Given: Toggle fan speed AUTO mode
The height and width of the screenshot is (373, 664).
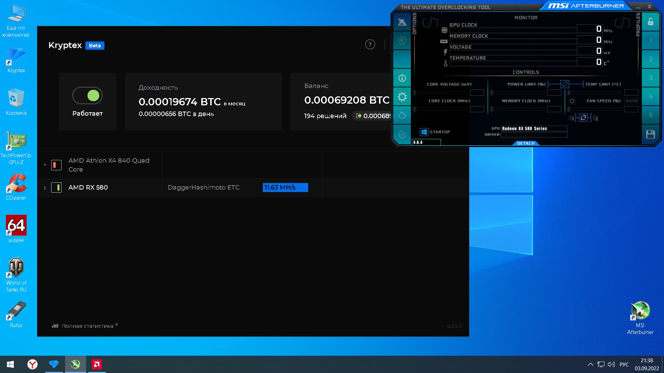Looking at the screenshot, I should [x=631, y=101].
